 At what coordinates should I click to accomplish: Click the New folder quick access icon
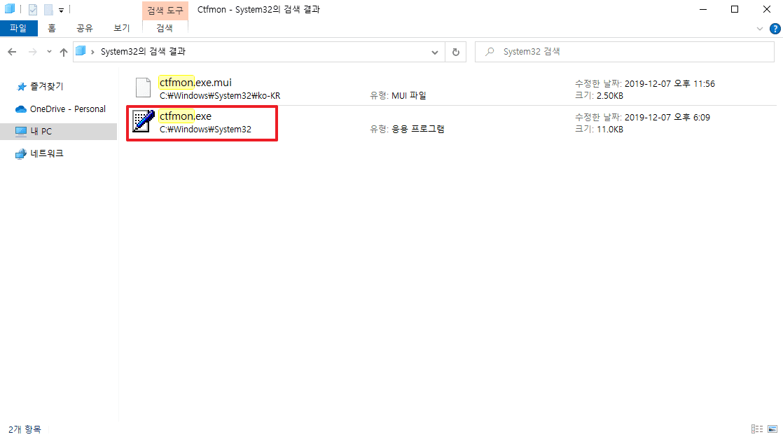point(48,10)
